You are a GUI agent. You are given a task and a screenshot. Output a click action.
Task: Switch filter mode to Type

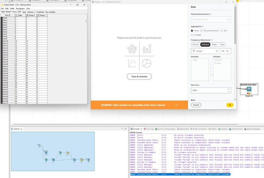(x=222, y=45)
